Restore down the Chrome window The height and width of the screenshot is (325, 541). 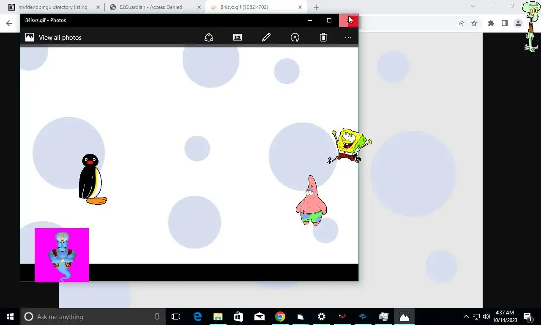[512, 6]
